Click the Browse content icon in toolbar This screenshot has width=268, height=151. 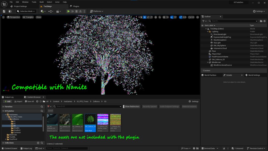click(x=10, y=11)
